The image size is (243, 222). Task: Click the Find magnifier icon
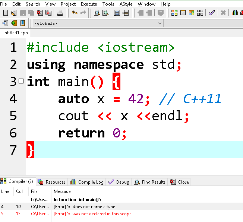97,13
